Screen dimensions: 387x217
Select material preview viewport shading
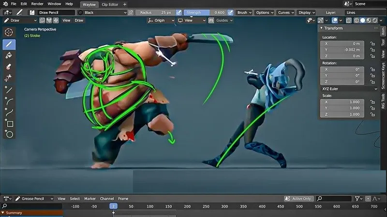point(369,20)
